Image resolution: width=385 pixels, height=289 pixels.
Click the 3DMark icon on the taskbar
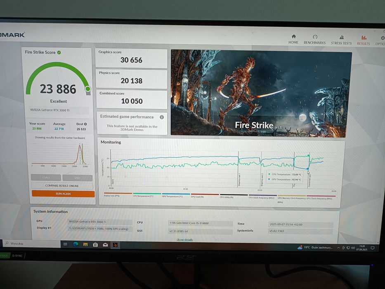tap(115, 245)
